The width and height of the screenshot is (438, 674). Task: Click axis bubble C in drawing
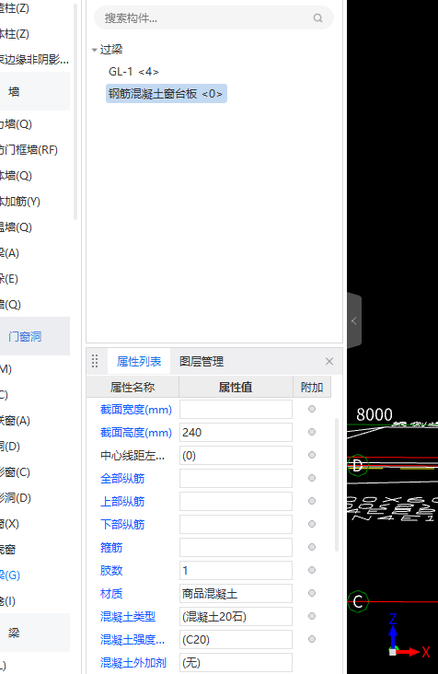pos(358,601)
